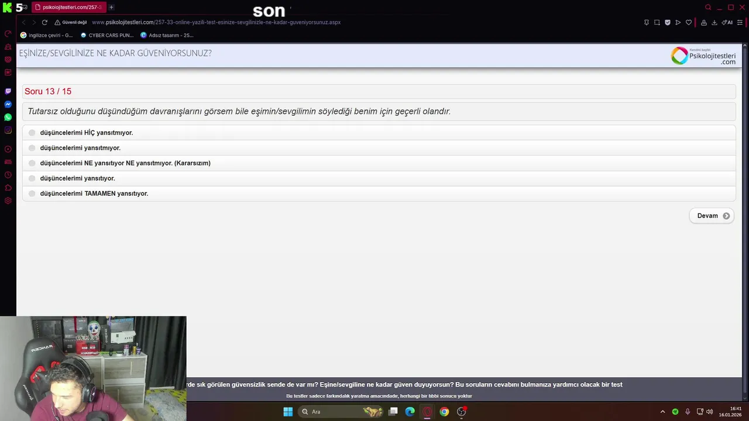Open the sidebar settings gear icon
This screenshot has width=749, height=421.
8,201
